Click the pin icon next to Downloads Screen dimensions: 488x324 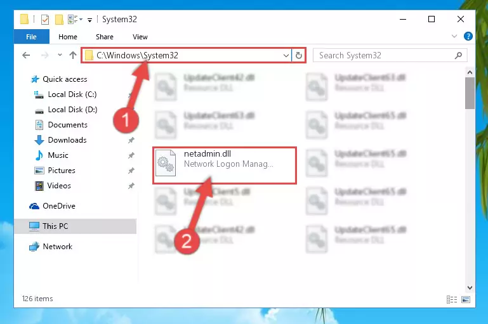point(131,140)
